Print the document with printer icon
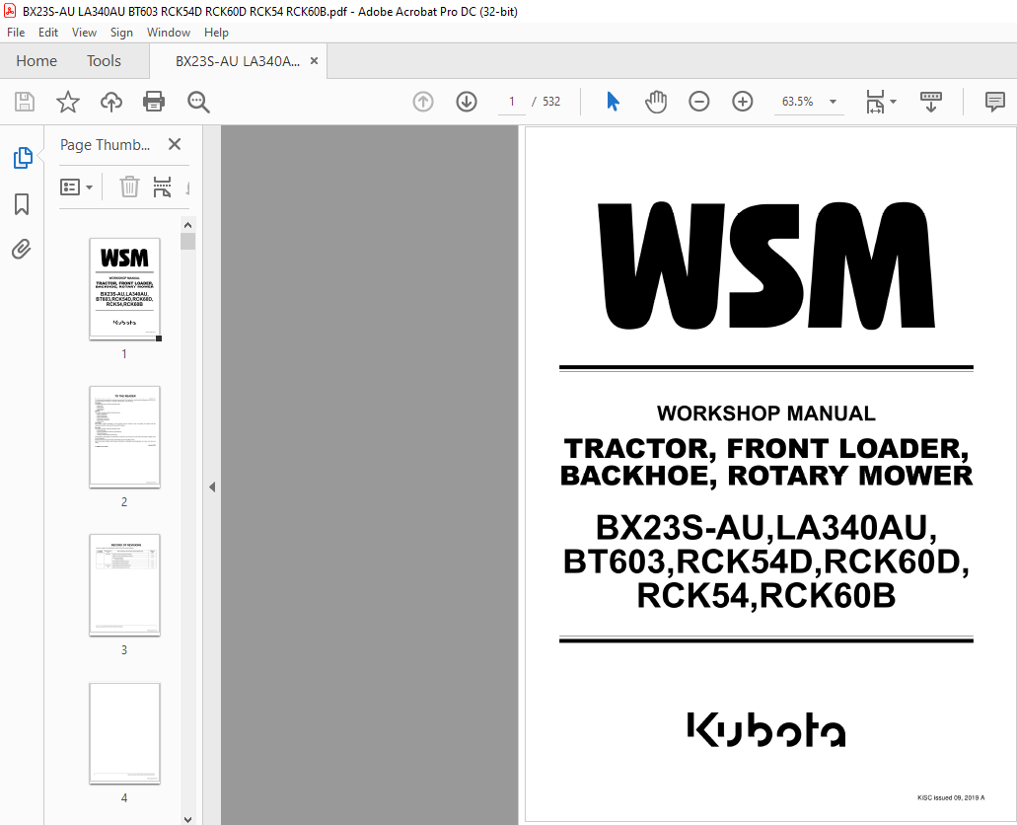Image resolution: width=1017 pixels, height=825 pixels. click(154, 102)
